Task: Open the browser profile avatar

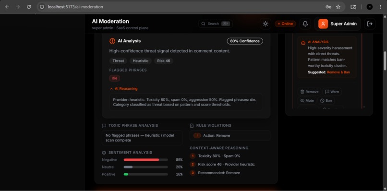Action: (x=370, y=7)
